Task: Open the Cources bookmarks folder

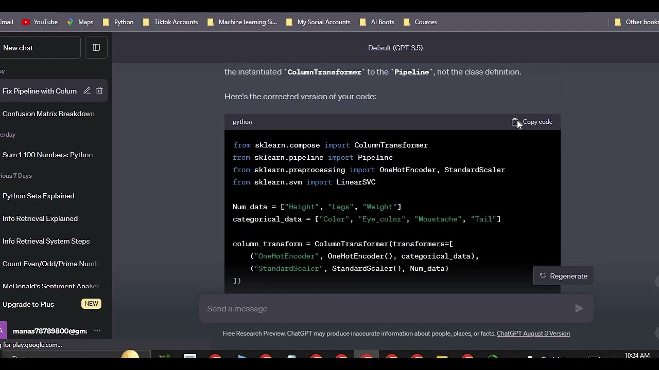Action: click(x=420, y=22)
